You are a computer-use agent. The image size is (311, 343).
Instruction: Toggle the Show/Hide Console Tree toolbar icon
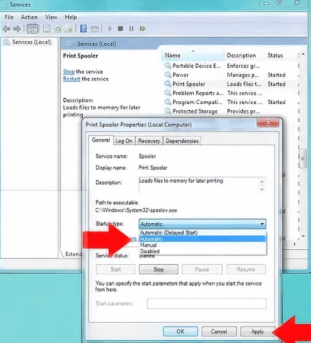point(32,29)
